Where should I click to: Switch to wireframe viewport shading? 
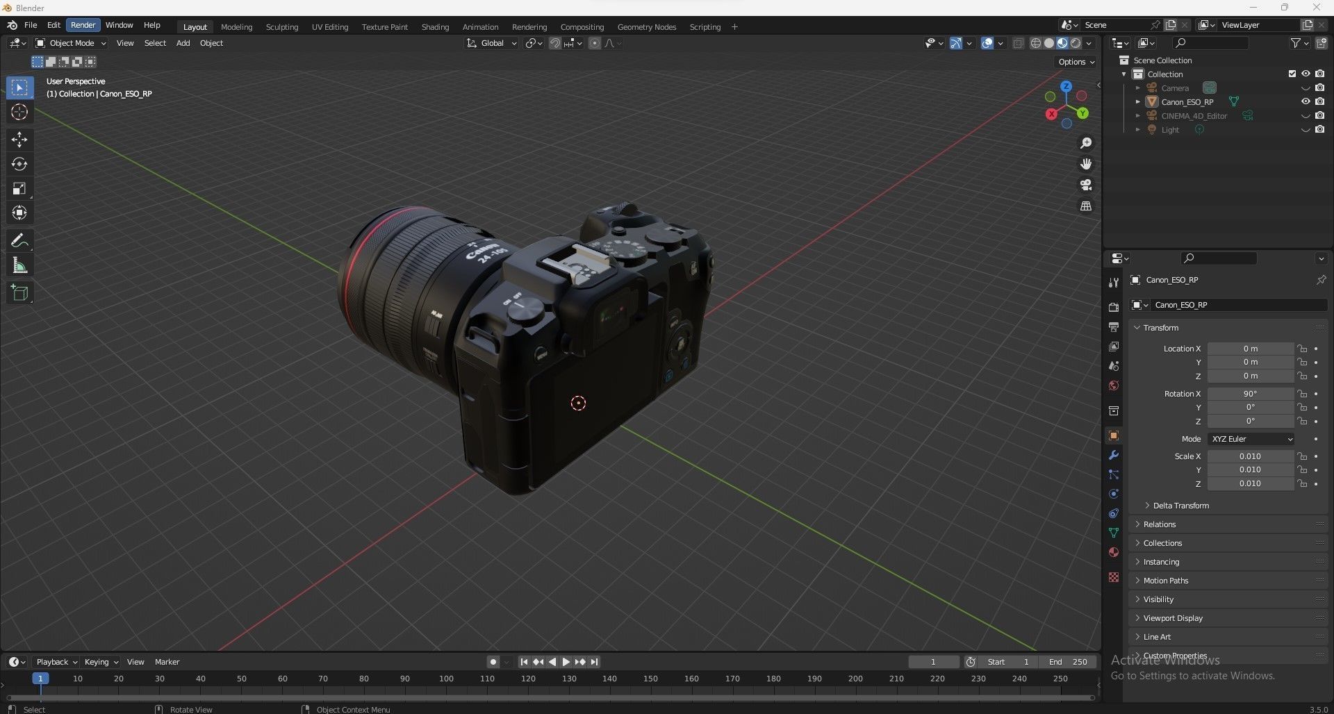coord(1036,43)
